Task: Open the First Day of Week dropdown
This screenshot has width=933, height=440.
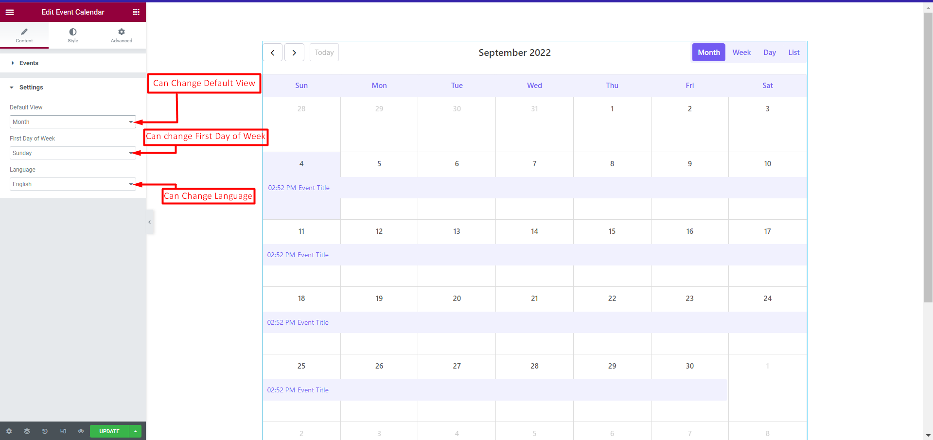Action: (x=72, y=153)
